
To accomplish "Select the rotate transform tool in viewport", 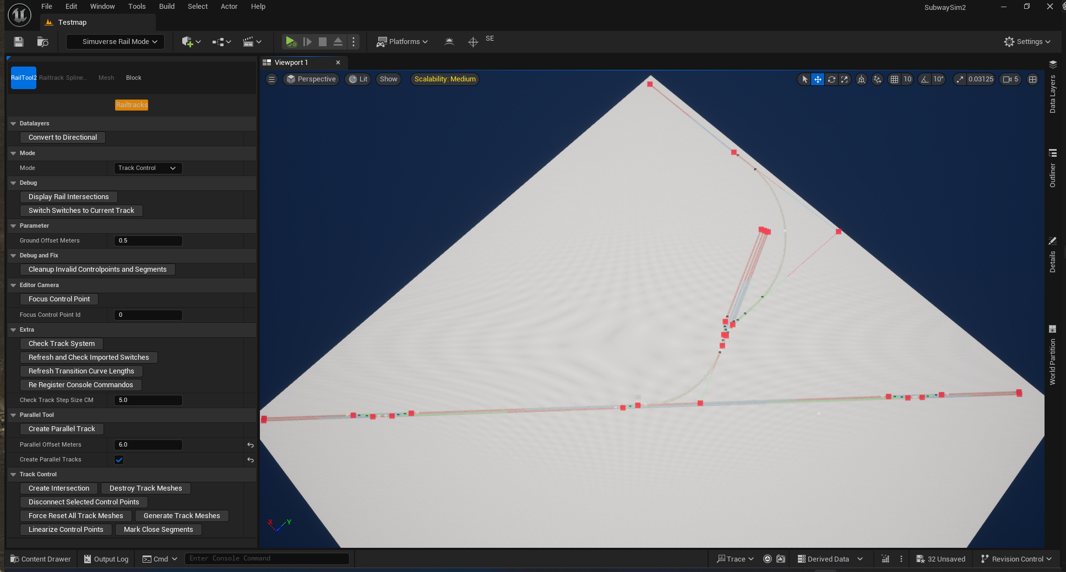I will point(831,79).
